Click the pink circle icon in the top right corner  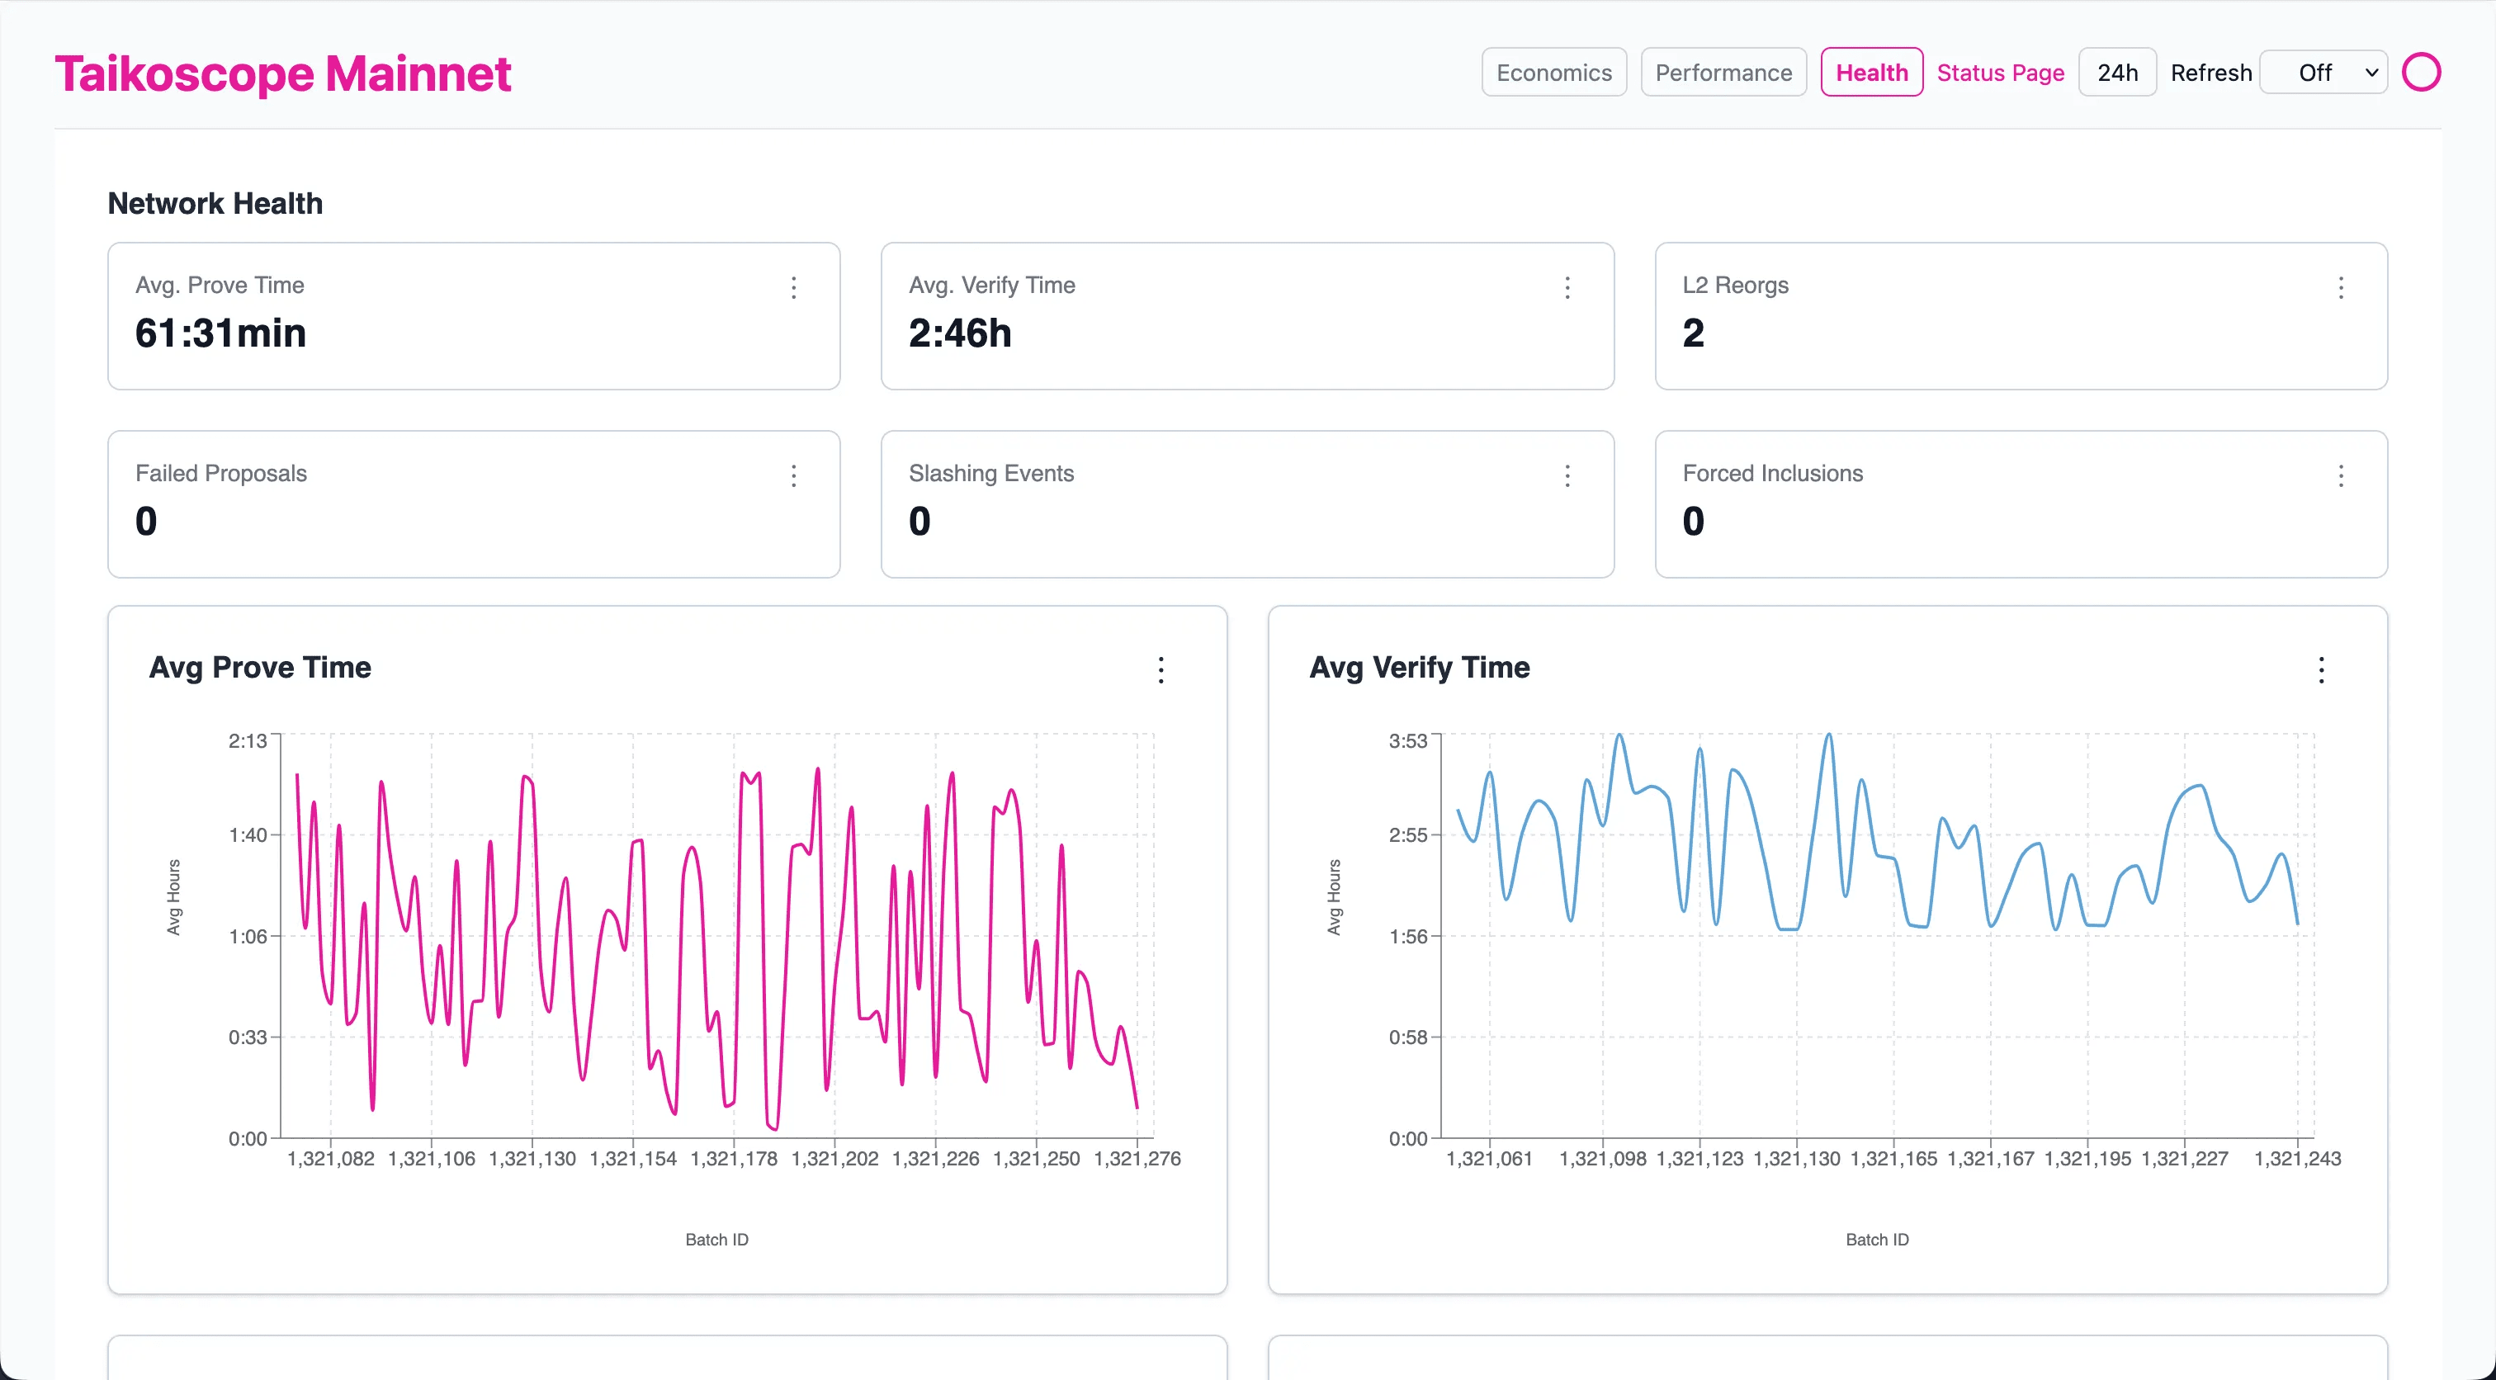(2423, 72)
